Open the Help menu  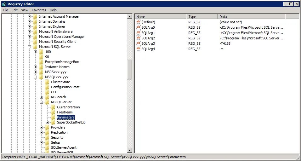tap(53, 10)
